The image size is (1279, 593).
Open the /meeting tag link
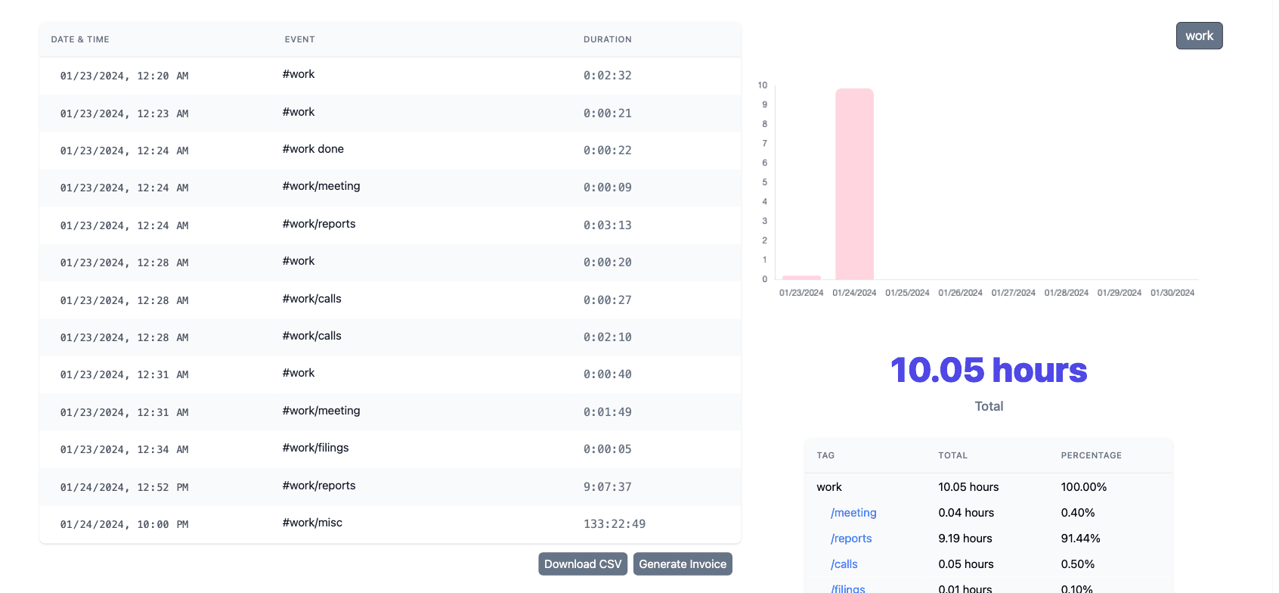point(853,513)
